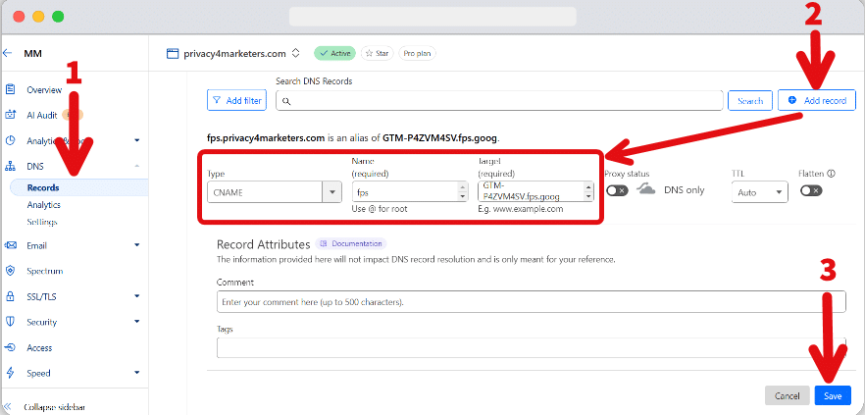Click the Flatten info icon
Viewport: 865px width, 415px height.
tap(832, 174)
